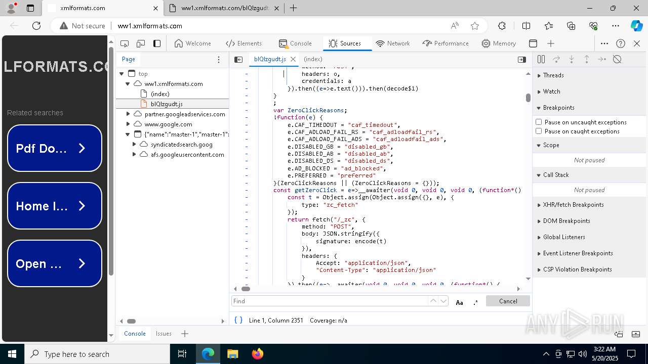Click the Home I... related search button
Viewport: 648px width, 364px height.
pyautogui.click(x=55, y=206)
